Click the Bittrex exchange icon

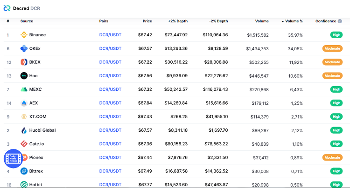(24, 171)
